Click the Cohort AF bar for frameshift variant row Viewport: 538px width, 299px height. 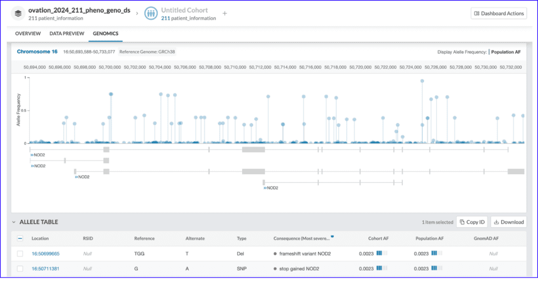click(382, 253)
